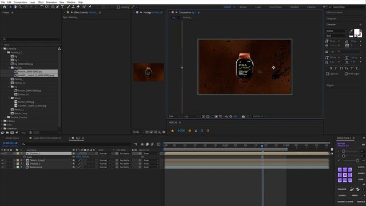Switch to the Review workspace
Screen dimensions: 366x206
pos(243,7)
